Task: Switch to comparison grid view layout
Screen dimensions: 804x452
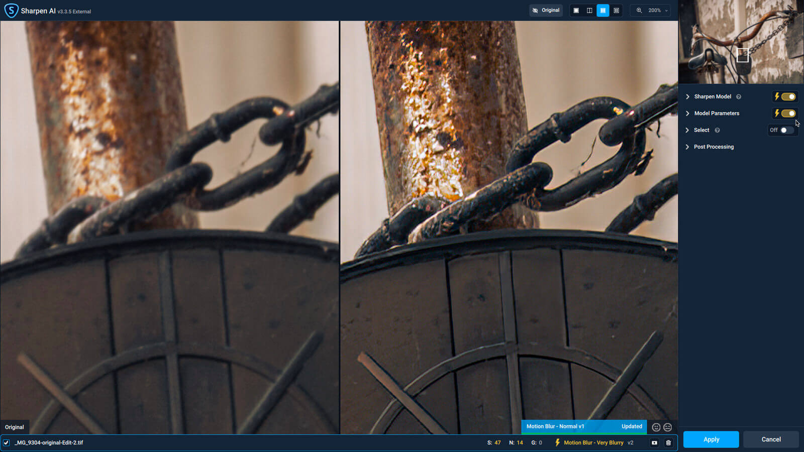Action: click(x=616, y=11)
